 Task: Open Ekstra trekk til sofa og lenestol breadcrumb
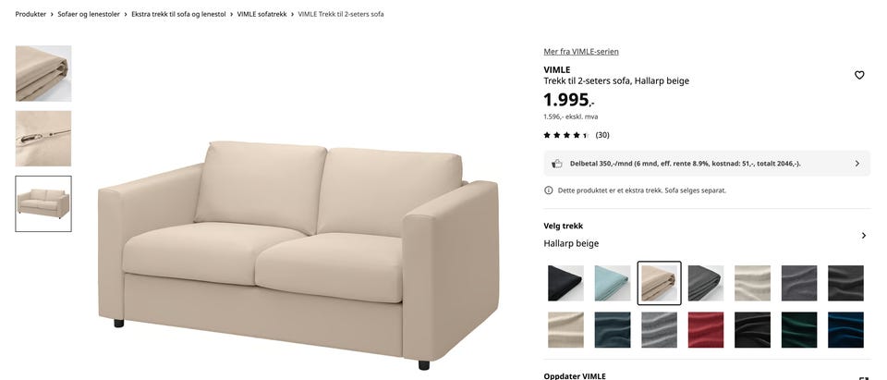point(178,14)
